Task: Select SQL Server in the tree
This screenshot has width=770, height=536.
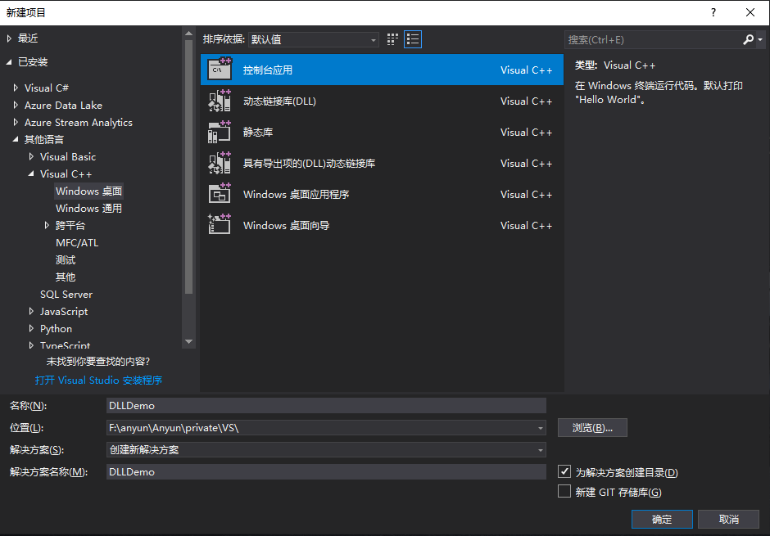Action: tap(66, 295)
